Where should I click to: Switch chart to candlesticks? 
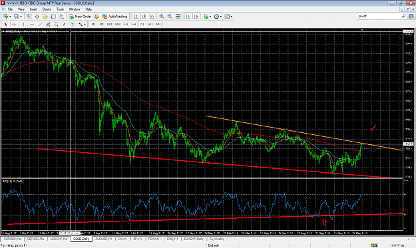pyautogui.click(x=144, y=17)
